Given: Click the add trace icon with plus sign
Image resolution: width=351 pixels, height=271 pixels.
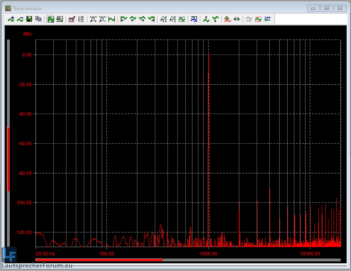Looking at the screenshot, I should [11, 19].
